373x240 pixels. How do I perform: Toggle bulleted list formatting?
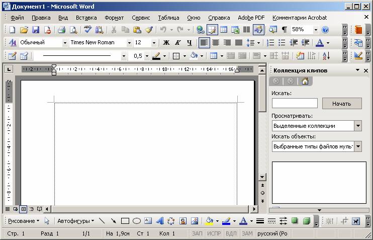point(282,43)
